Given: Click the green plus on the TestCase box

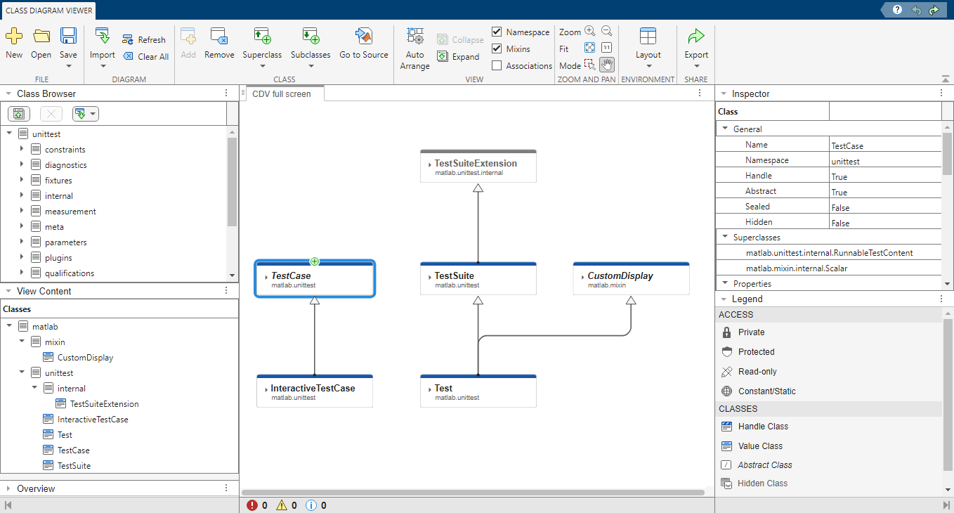Looking at the screenshot, I should pos(315,261).
